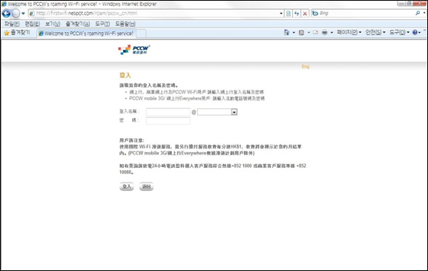Image resolution: width=428 pixels, height=271 pixels.
Task: Click the address bar URL firstwifi.nespot.com
Action: pyautogui.click(x=87, y=13)
